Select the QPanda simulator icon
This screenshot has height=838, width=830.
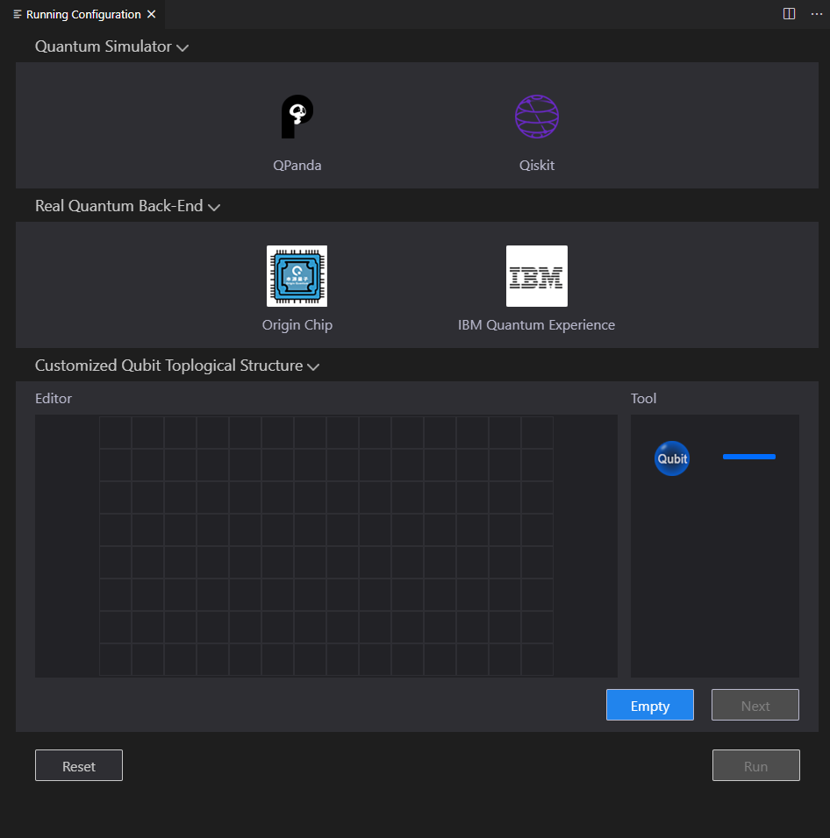(297, 117)
